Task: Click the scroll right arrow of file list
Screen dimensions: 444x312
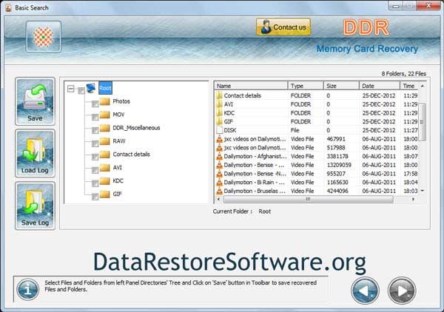Action: point(413,199)
